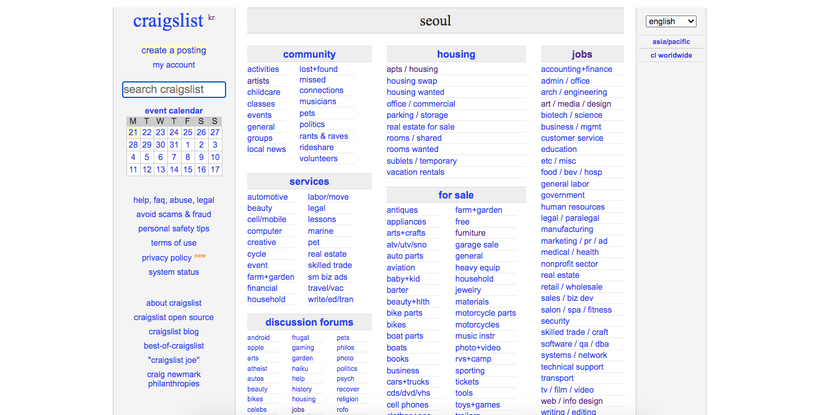View the terms of use
Image resolution: width=836 pixels, height=415 pixels.
pos(174,243)
